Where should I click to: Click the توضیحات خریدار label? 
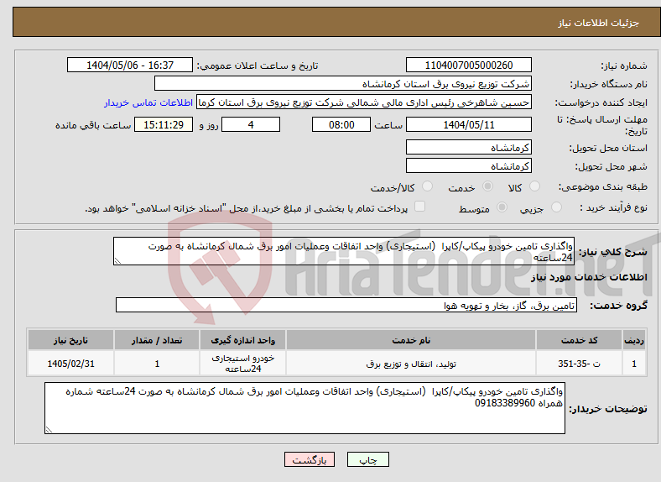coord(608,409)
